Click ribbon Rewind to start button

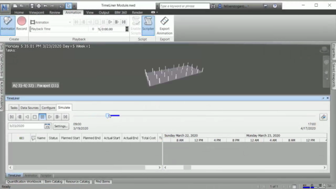point(76,22)
